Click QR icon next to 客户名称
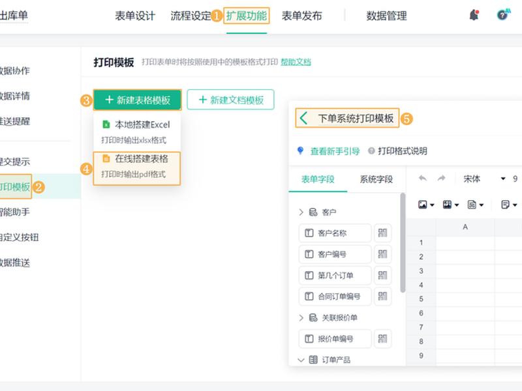The width and height of the screenshot is (522, 391). pos(382,233)
